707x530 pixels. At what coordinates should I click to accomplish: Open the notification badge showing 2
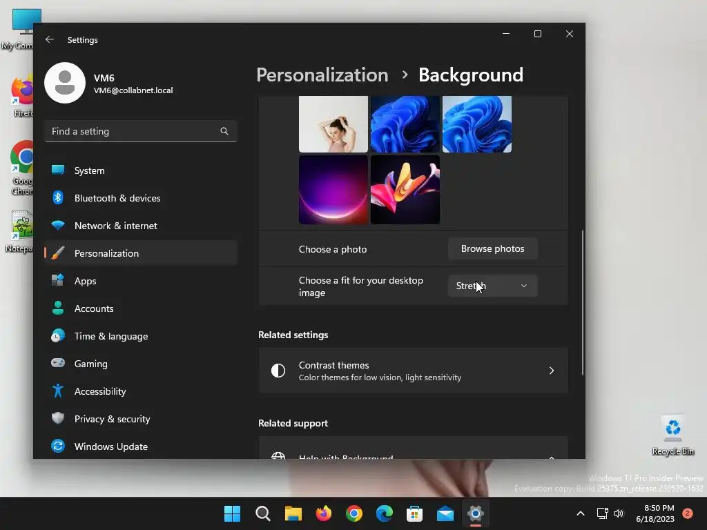pos(688,513)
